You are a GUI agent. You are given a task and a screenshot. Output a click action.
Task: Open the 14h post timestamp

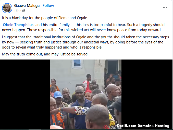click(x=17, y=11)
